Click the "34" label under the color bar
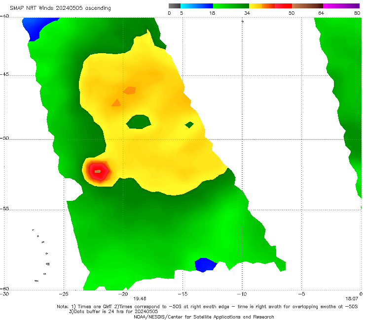365x320 pixels. click(247, 13)
